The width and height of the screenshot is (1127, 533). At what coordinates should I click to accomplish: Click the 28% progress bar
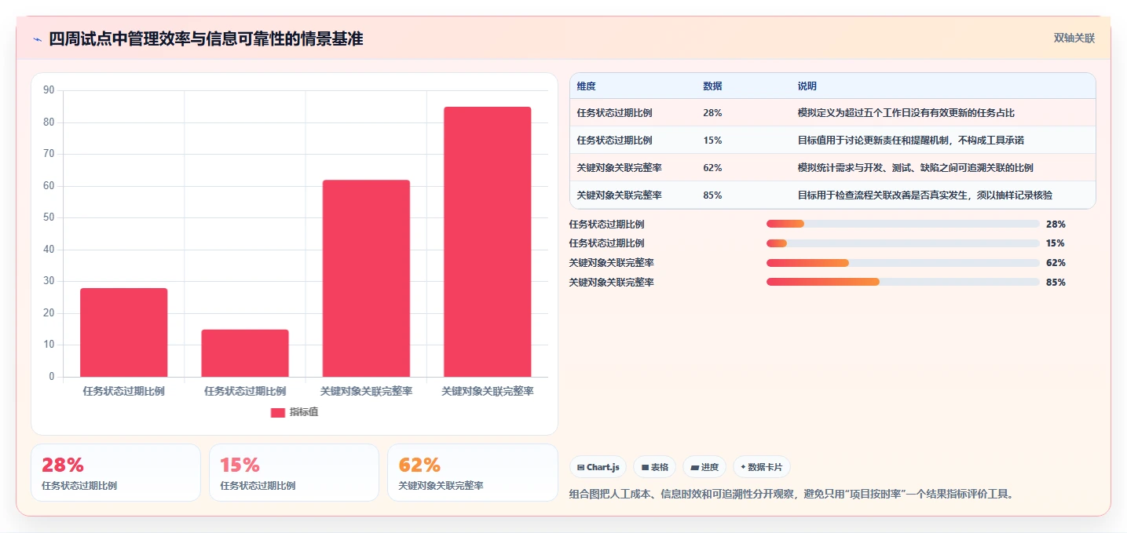click(x=903, y=224)
